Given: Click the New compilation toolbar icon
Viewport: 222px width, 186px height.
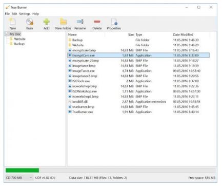Looking at the screenshot, I should [13, 22].
